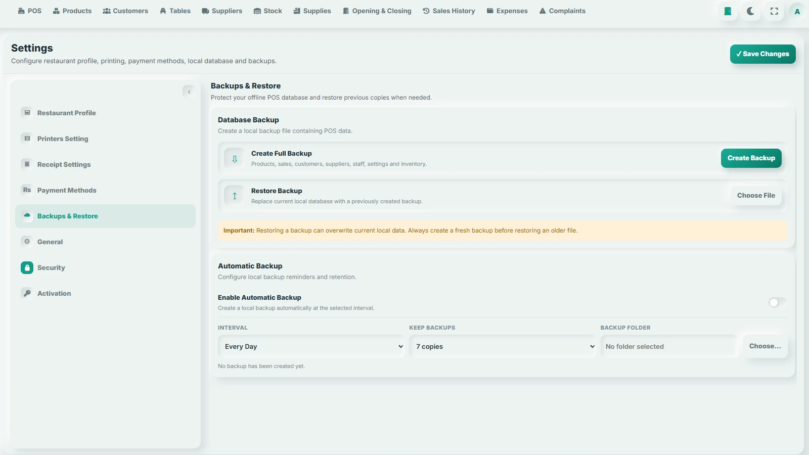Open the Keep Backups '7 copies' dropdown

pyautogui.click(x=503, y=346)
